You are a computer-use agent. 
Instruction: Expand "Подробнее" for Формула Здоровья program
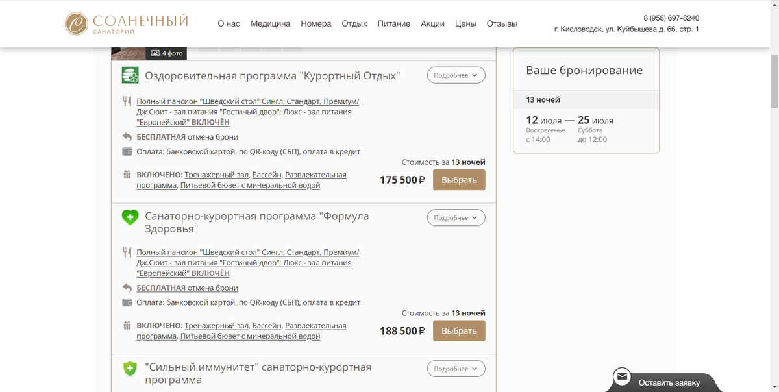(456, 218)
